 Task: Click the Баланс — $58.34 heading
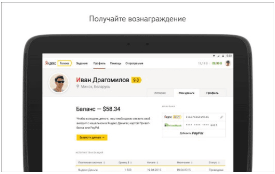(x=98, y=109)
